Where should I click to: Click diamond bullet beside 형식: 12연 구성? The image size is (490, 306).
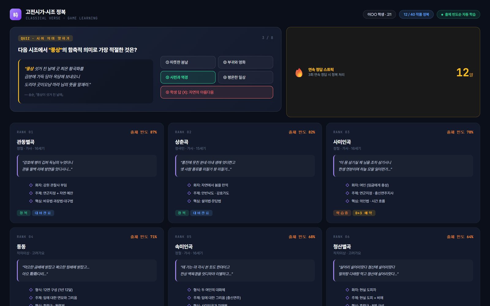pyautogui.click(x=31, y=290)
